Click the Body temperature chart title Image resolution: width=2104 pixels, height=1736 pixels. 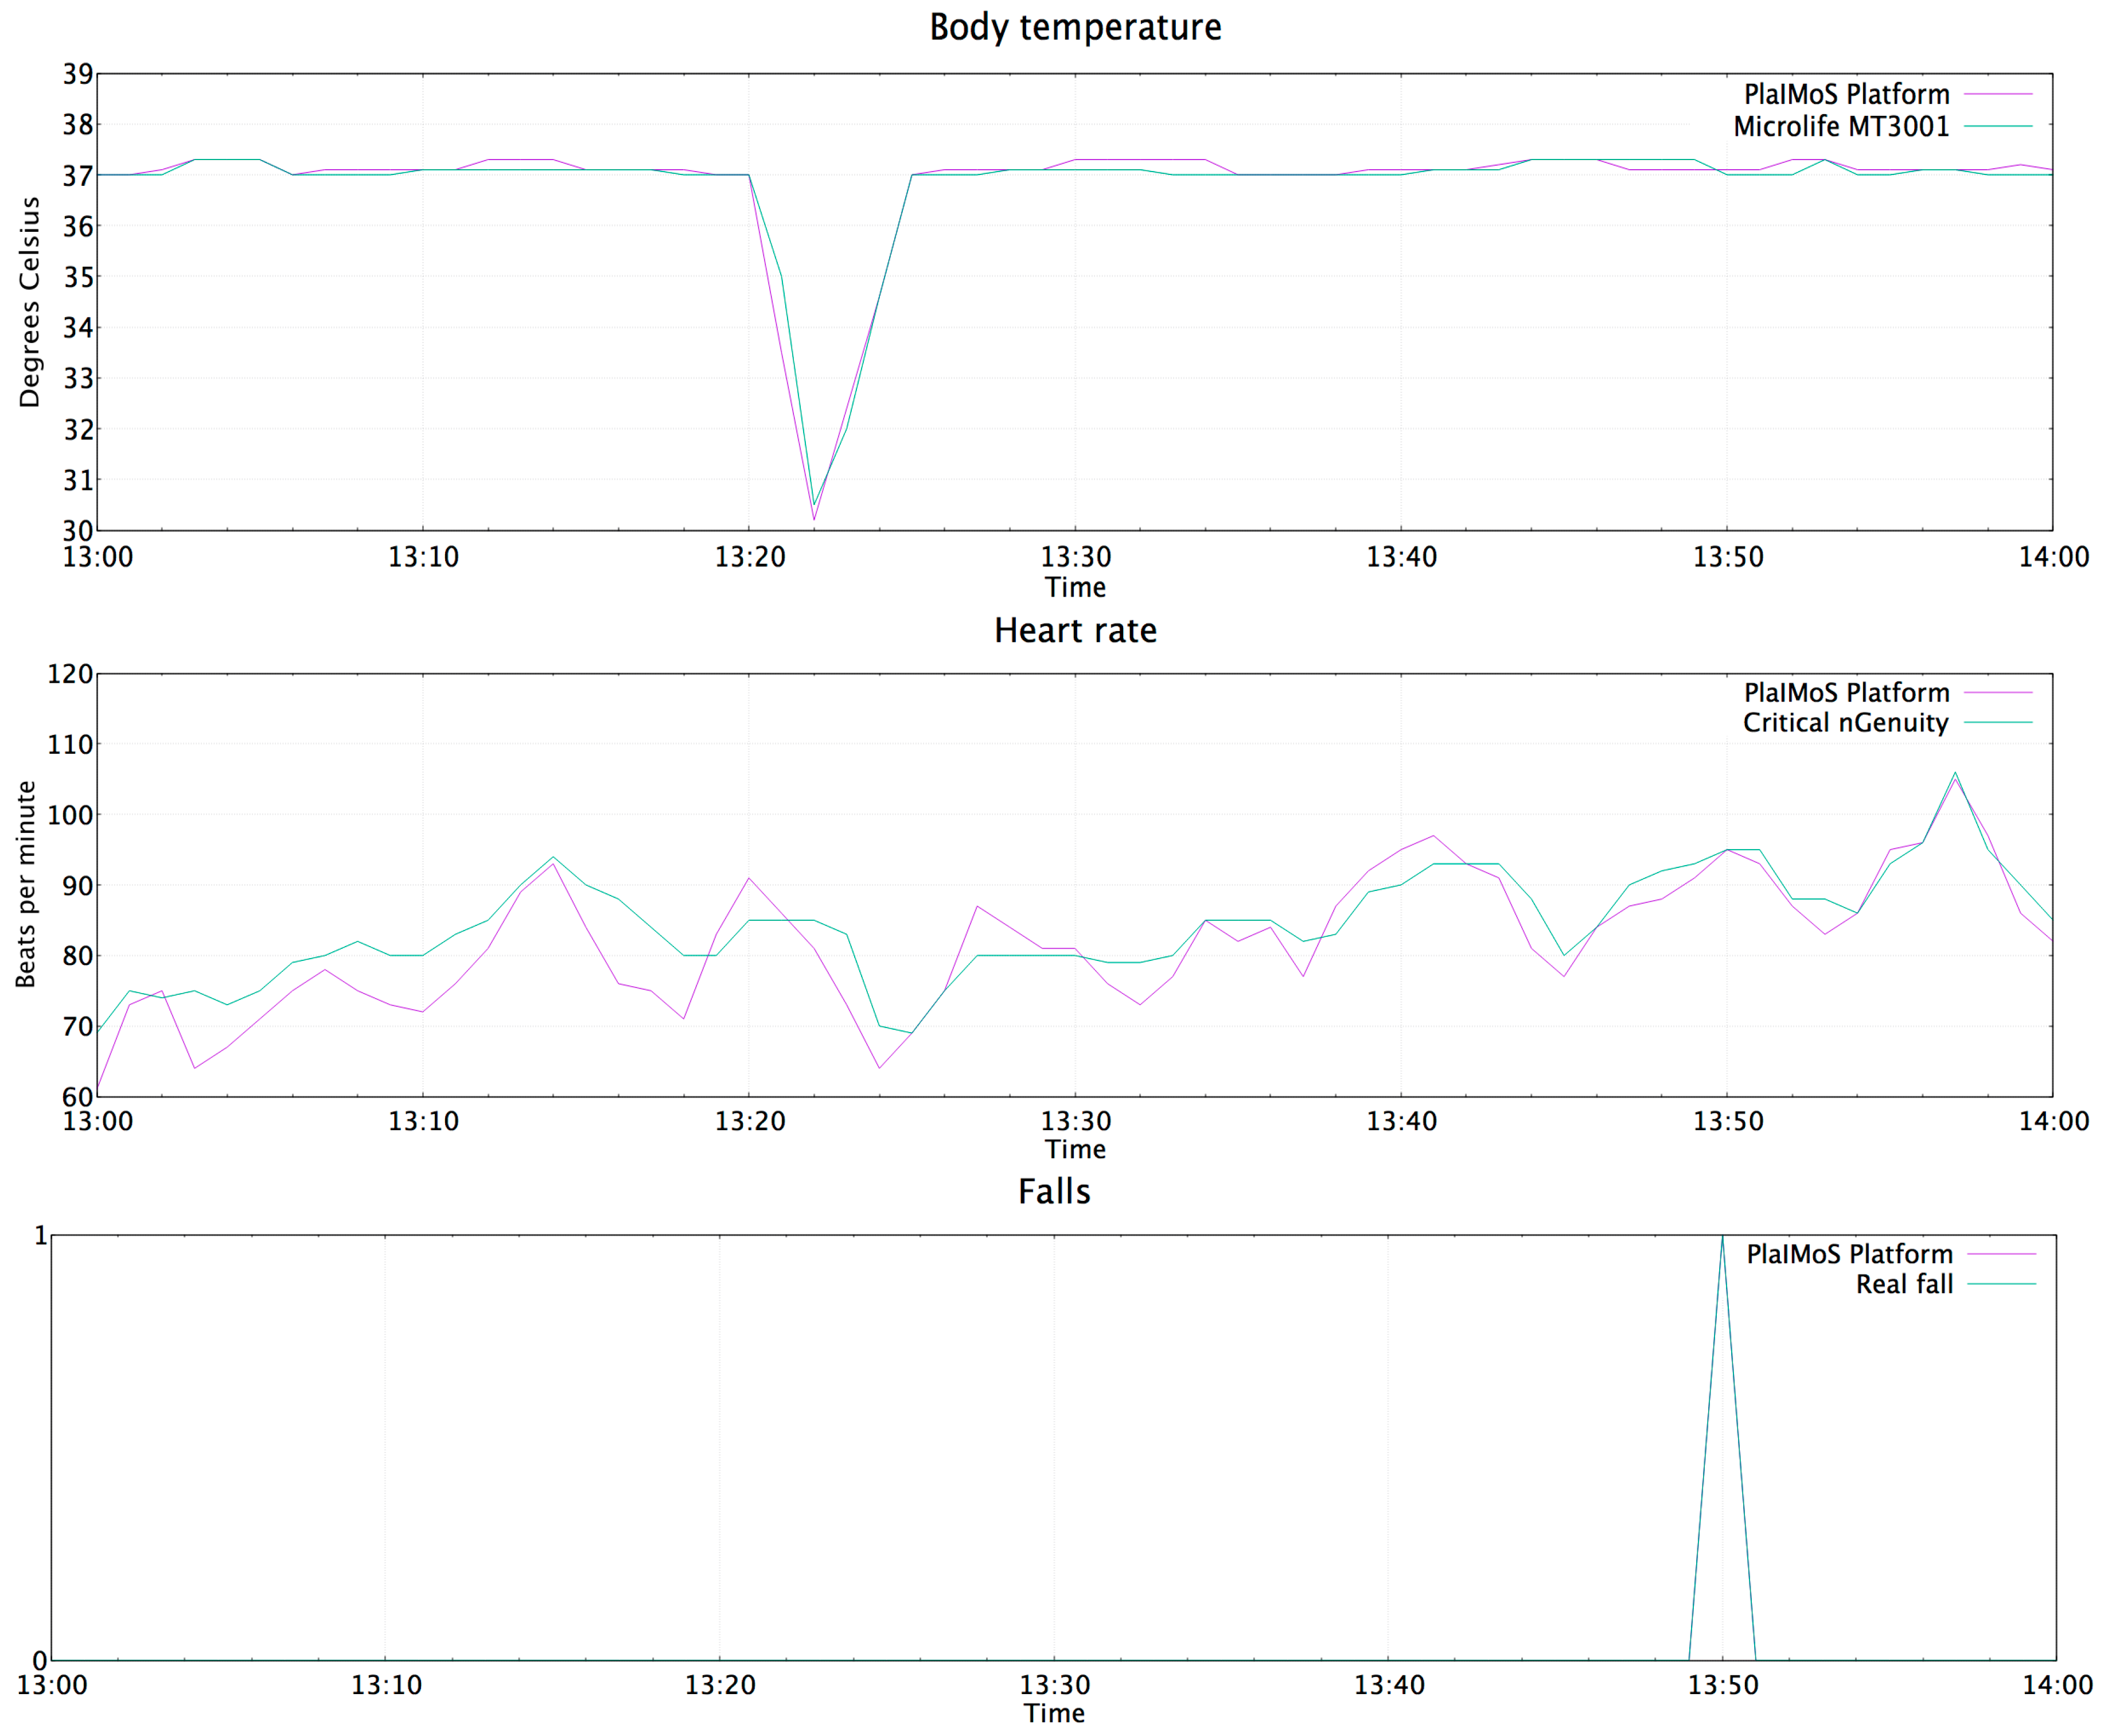coord(1075,27)
